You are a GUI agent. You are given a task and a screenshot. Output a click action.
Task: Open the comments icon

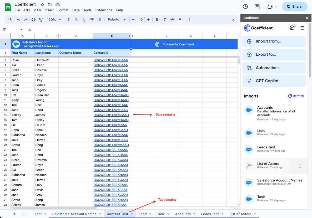click(x=257, y=7)
